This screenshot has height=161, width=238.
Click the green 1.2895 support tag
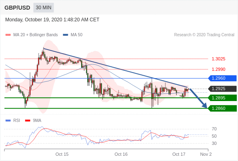(222, 98)
